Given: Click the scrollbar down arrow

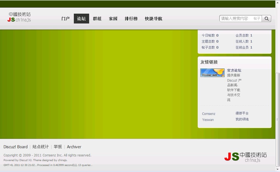Looking at the screenshot, I should pos(278,169).
